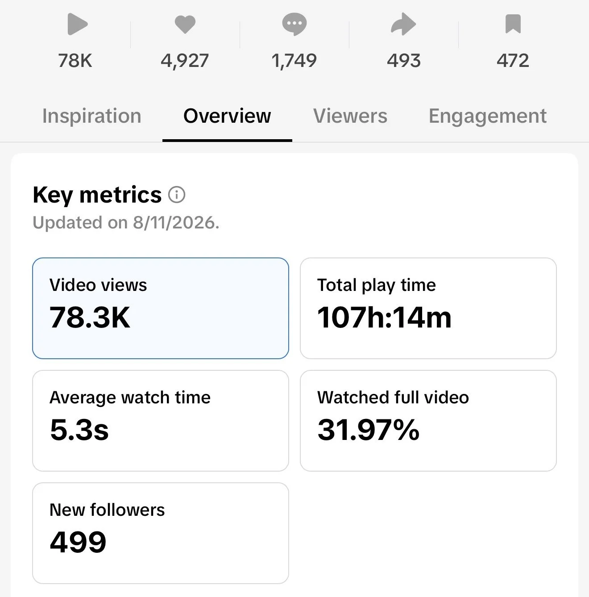This screenshot has height=597, width=589.
Task: Go to the Engagement tab
Action: [487, 117]
